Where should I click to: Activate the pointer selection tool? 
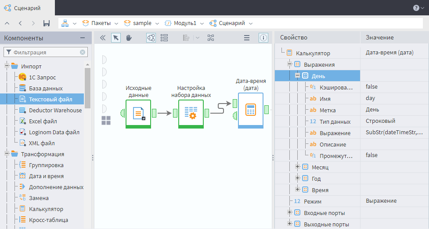coord(116,38)
